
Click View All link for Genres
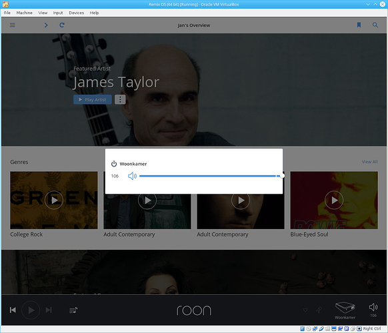click(x=370, y=162)
